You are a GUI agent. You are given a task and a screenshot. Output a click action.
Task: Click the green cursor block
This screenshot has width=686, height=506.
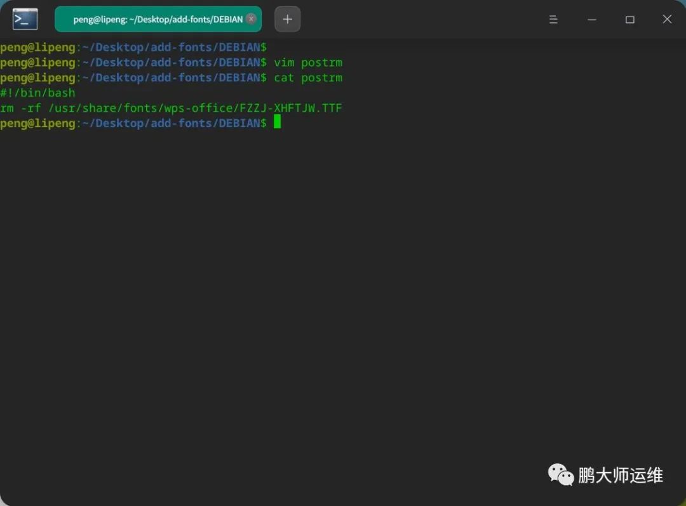277,123
